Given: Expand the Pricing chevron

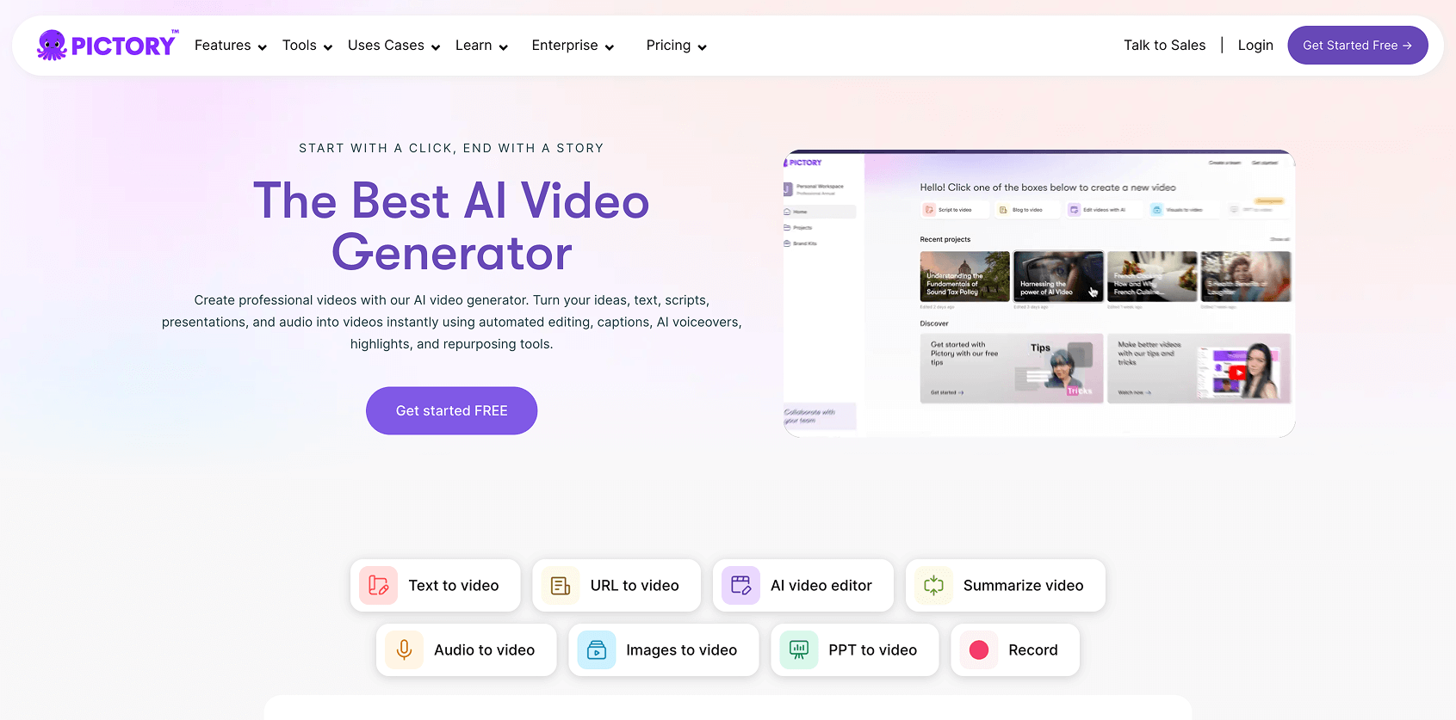Looking at the screenshot, I should pos(702,47).
